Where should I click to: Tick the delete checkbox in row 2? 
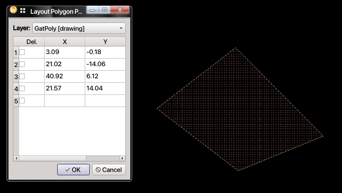pos(22,64)
